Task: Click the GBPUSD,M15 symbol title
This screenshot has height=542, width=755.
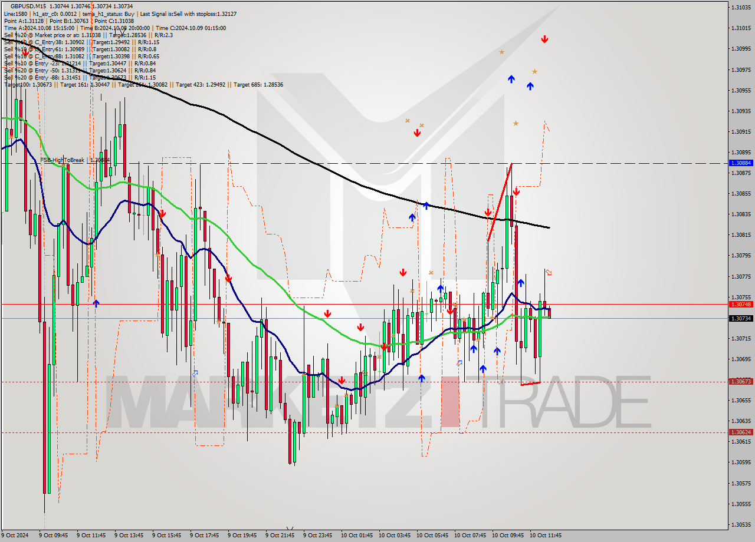Action: pyautogui.click(x=28, y=6)
